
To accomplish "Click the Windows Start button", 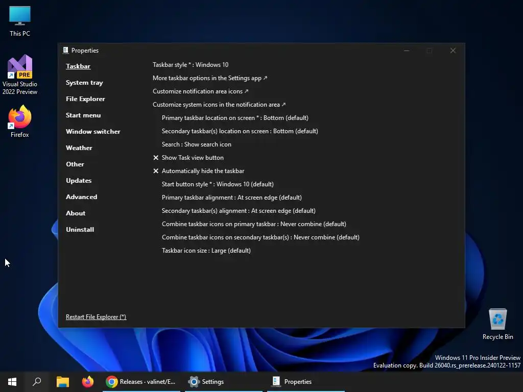I will pyautogui.click(x=12, y=382).
